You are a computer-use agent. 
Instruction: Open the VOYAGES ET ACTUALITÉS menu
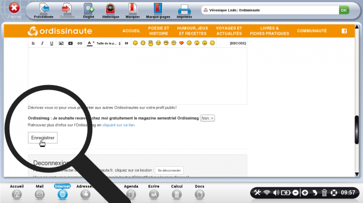[229, 31]
